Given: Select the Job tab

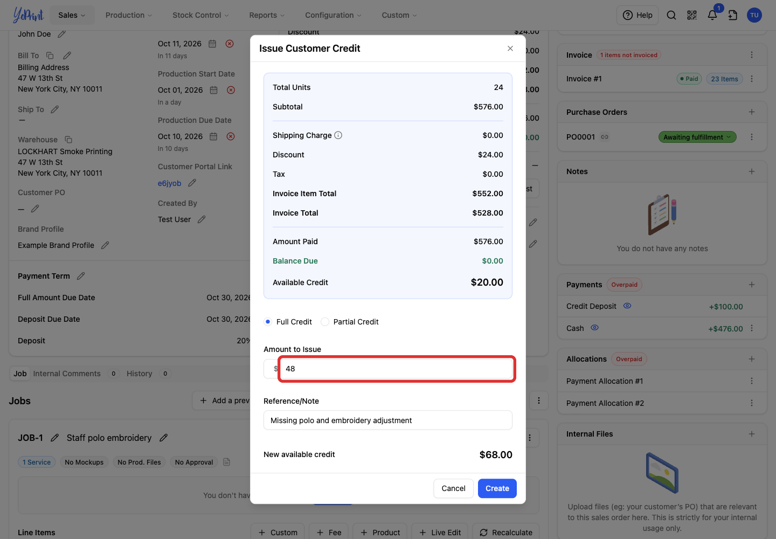Looking at the screenshot, I should 20,374.
